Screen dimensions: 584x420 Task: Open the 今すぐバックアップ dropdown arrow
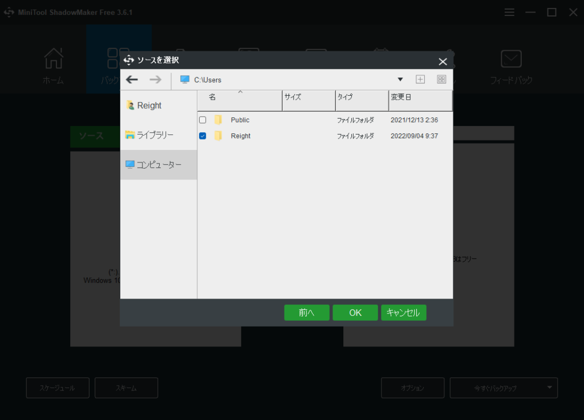(549, 388)
